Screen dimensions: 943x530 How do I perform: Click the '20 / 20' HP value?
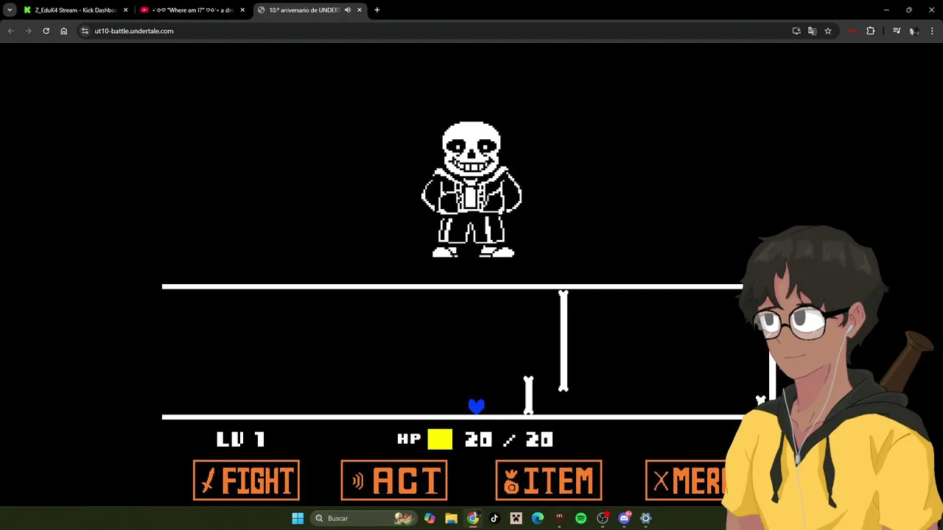pos(508,439)
